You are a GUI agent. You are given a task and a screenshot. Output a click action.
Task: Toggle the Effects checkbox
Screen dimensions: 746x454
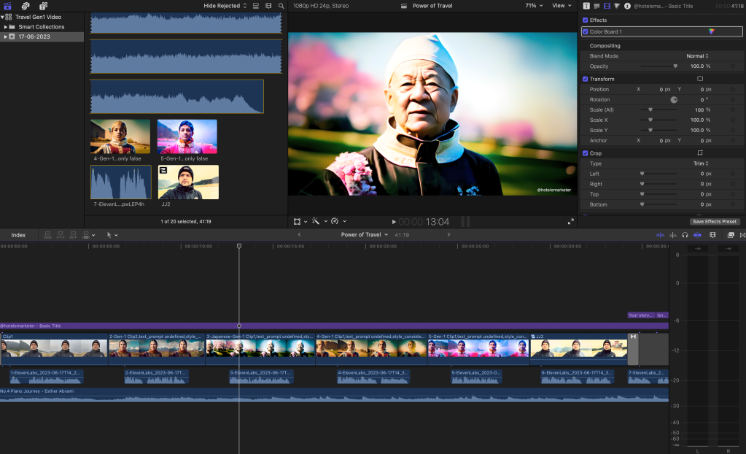pyautogui.click(x=585, y=20)
